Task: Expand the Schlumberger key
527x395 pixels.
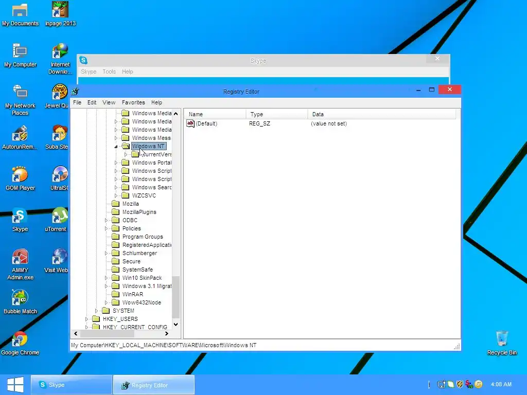Action: (x=106, y=253)
